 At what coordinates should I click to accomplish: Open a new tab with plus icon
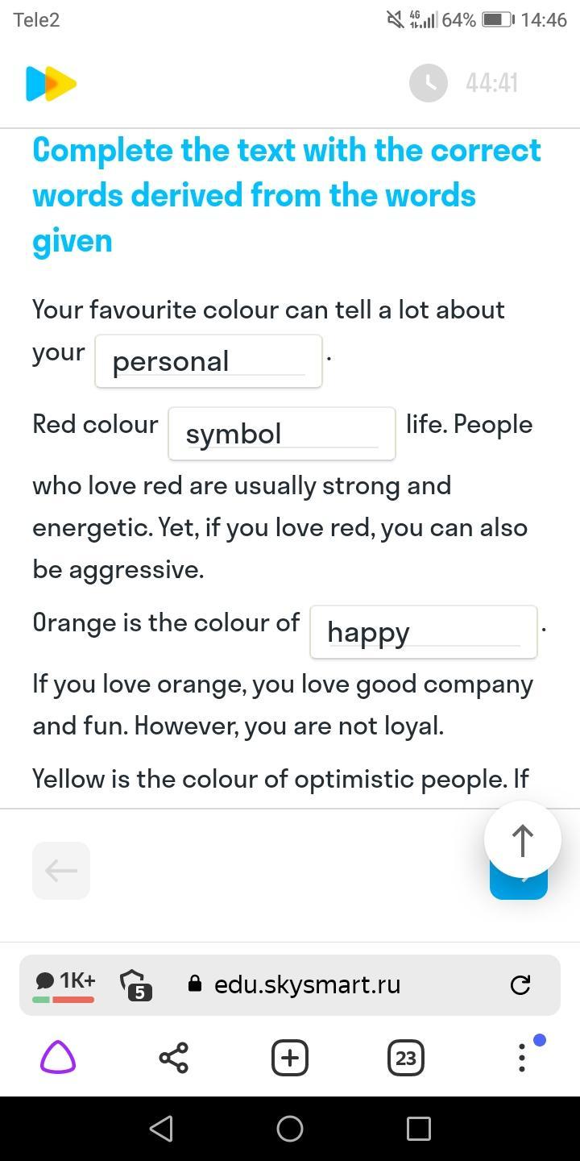(290, 1057)
